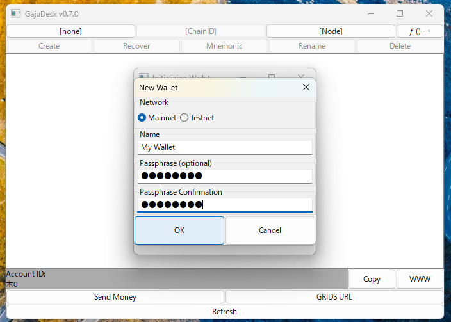Open the WWW button
The image size is (451, 322).
[420, 279]
